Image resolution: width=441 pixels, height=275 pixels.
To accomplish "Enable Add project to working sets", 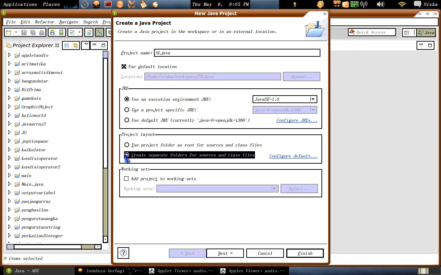I will (x=126, y=179).
